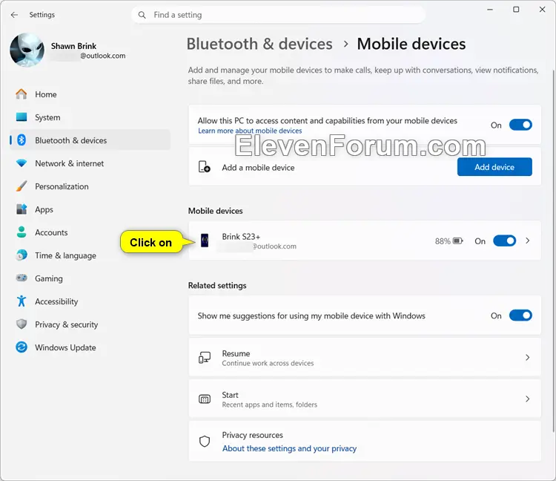Select Bluetooth & devices in sidebar
Screen dimensions: 556x481
click(x=90, y=140)
